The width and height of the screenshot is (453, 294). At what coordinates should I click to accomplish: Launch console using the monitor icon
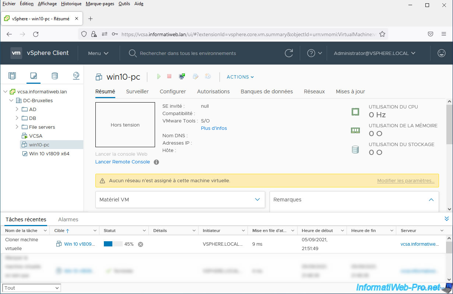[182, 76]
